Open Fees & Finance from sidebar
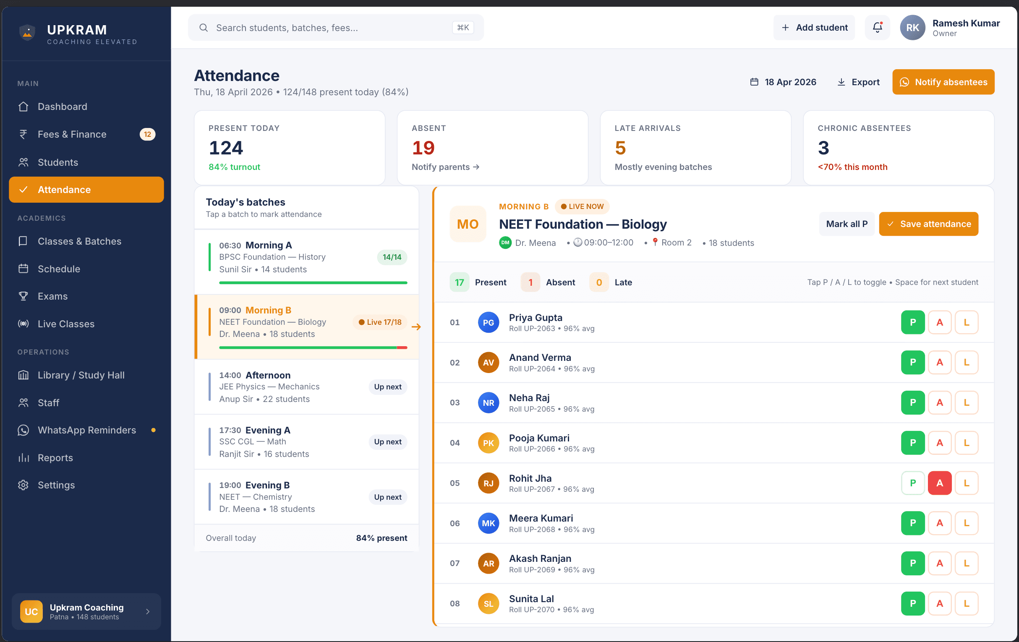Screen dimensions: 1019x642 click(x=72, y=134)
